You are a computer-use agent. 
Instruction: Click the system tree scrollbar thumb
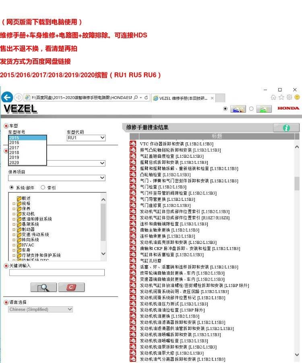[x=103, y=222]
